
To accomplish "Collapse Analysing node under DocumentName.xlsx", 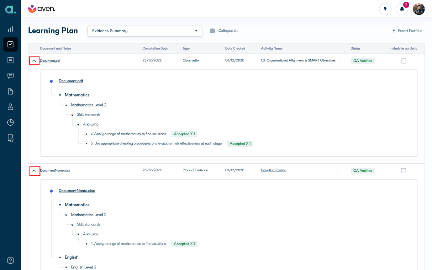I will tap(78, 234).
